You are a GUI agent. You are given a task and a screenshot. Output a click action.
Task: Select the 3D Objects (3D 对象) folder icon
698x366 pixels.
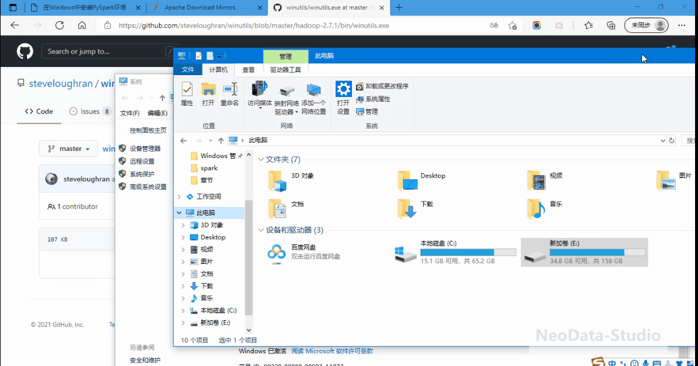point(277,181)
